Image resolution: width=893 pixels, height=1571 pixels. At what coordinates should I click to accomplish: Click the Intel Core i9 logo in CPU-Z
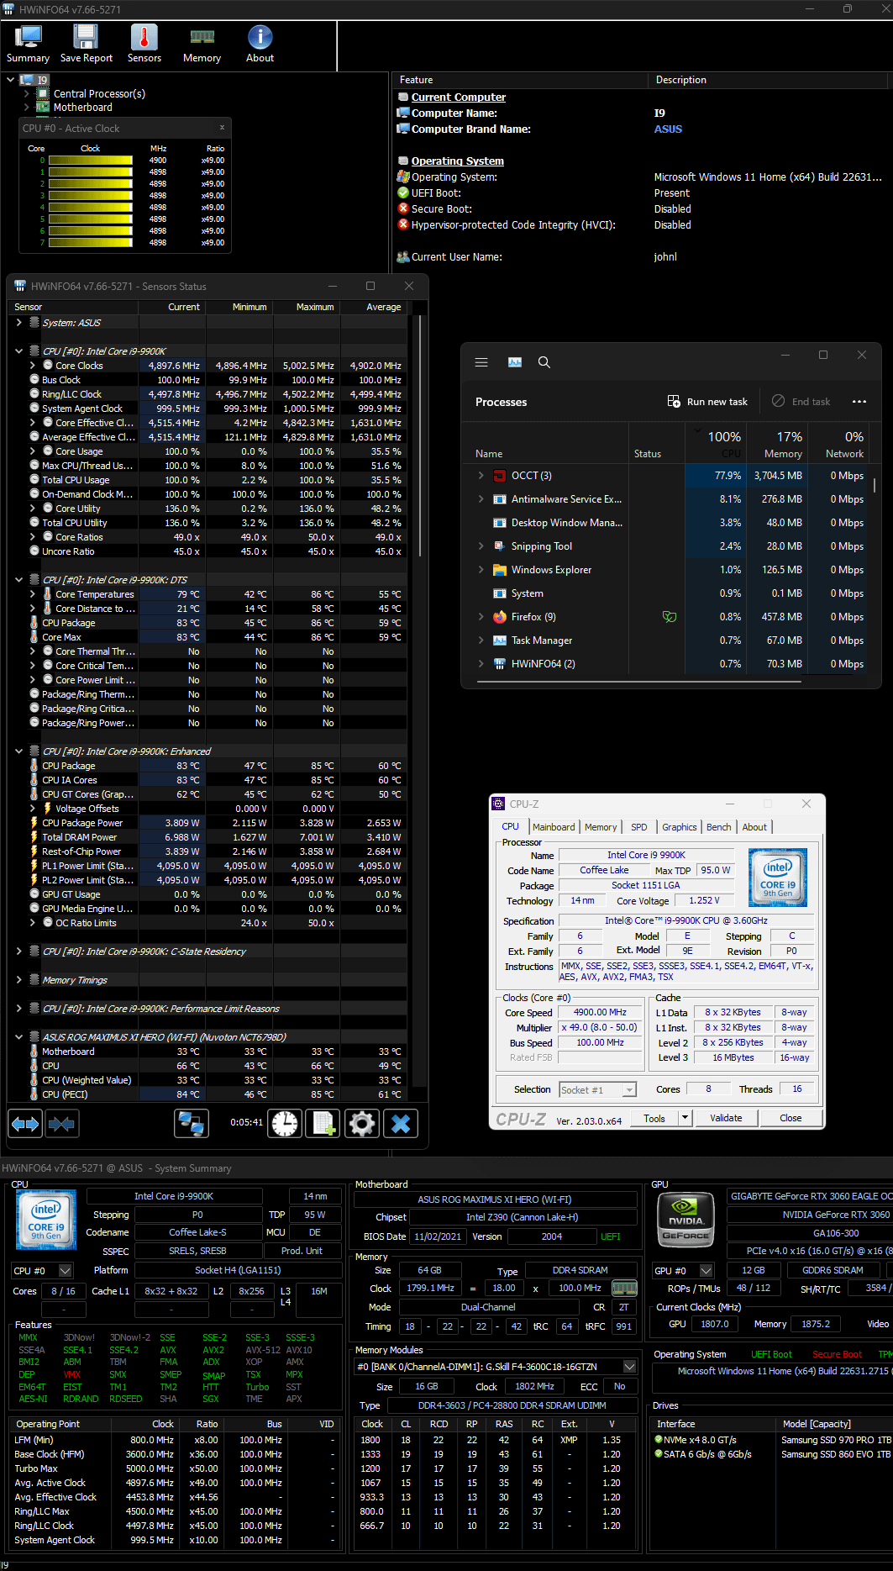click(x=778, y=878)
